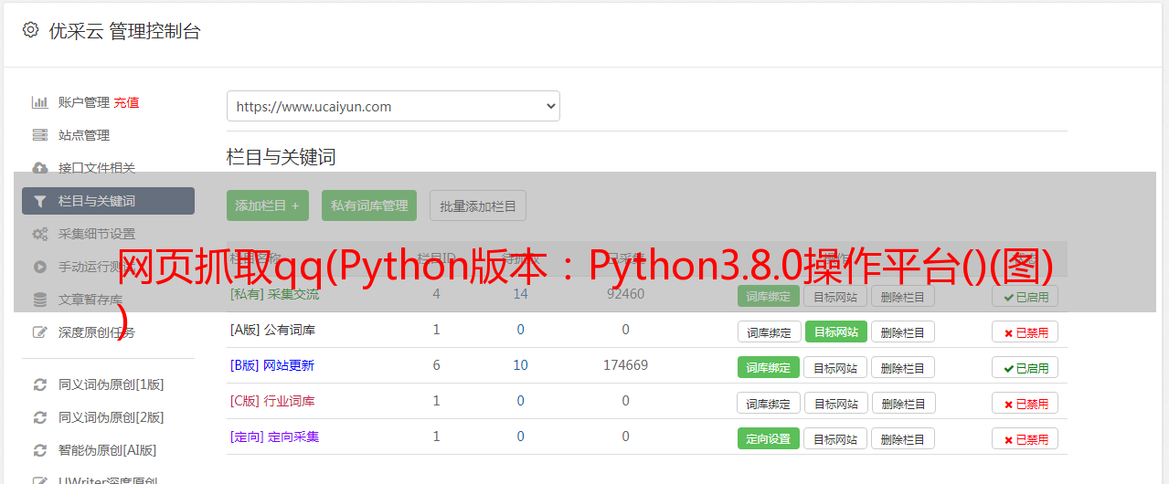Click the filter icon of 栏目与关键词
The width and height of the screenshot is (1169, 484).
[x=39, y=201]
